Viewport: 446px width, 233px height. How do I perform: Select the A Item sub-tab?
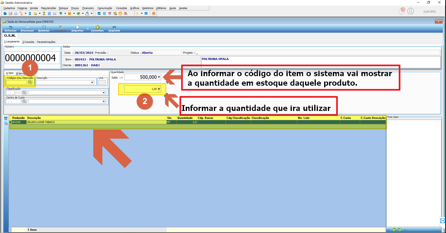[10, 73]
